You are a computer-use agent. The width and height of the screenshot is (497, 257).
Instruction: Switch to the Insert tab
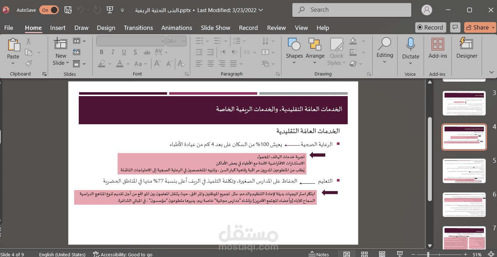(x=58, y=28)
